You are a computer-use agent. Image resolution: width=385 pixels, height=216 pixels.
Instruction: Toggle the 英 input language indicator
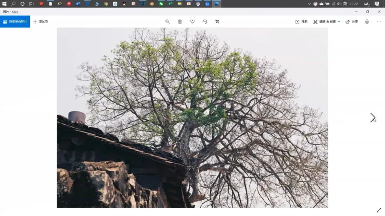[x=345, y=4]
